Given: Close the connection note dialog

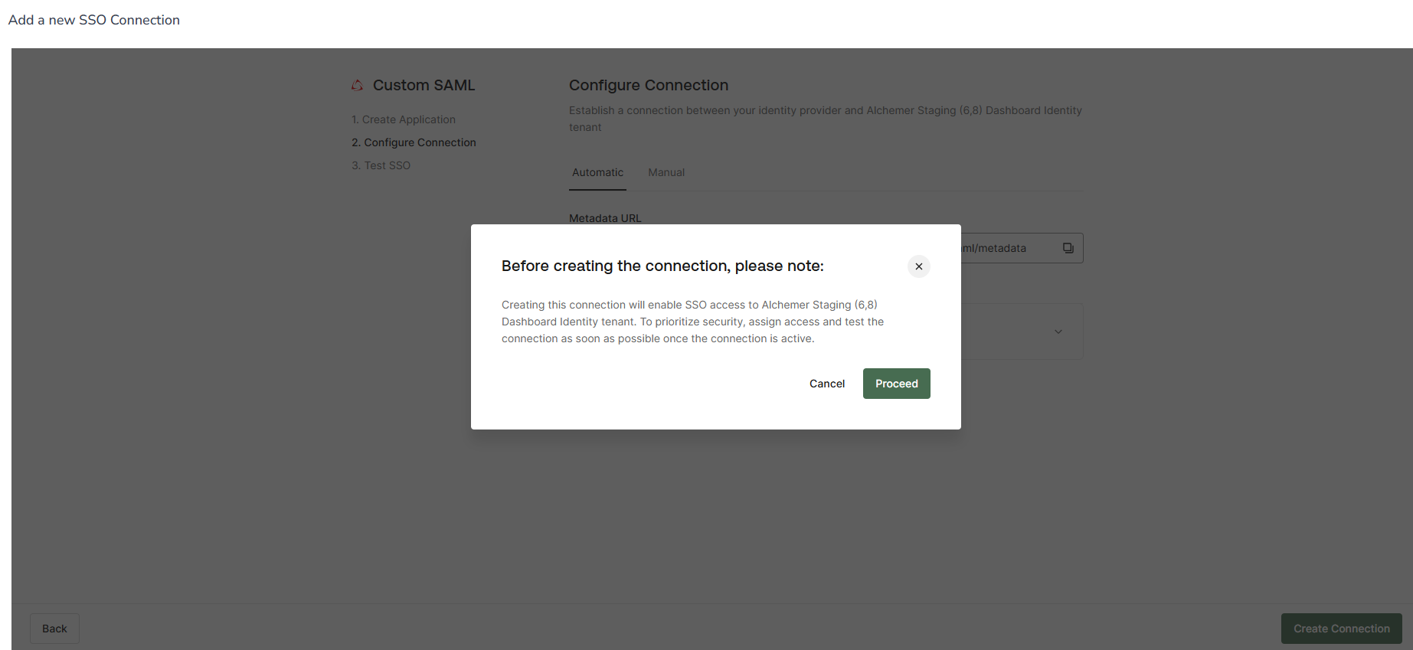Looking at the screenshot, I should coord(918,266).
